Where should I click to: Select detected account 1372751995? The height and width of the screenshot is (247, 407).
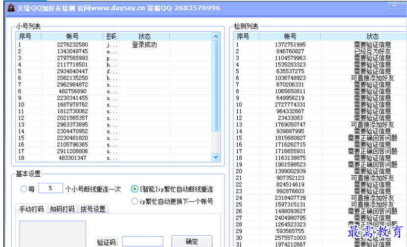[x=290, y=44]
